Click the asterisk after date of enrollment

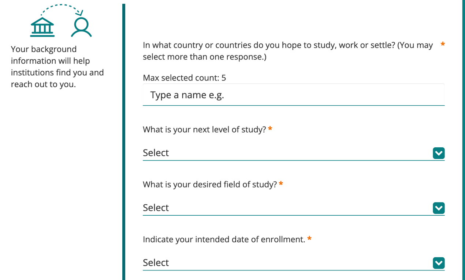point(309,239)
